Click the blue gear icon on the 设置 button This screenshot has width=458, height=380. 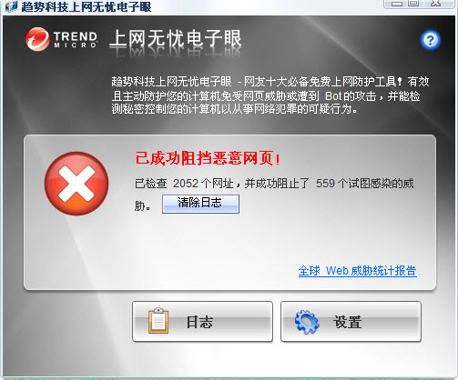click(x=307, y=322)
